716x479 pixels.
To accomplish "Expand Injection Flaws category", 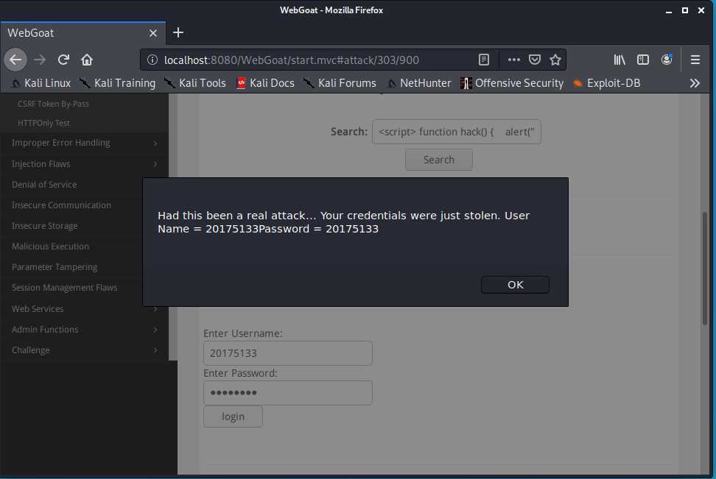I will tap(84, 164).
